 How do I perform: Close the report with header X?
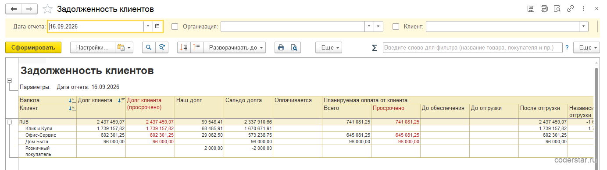597,9
